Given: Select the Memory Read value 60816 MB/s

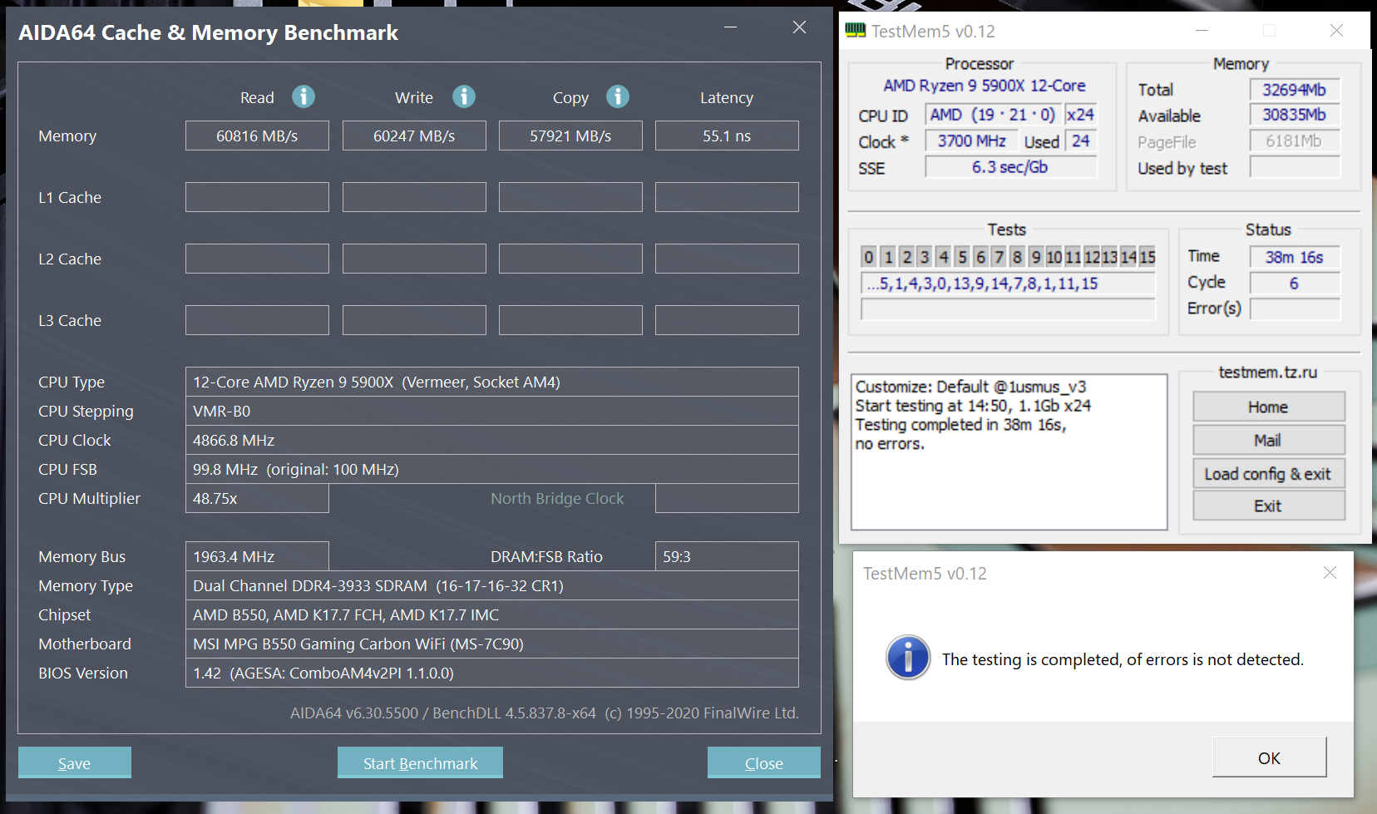Looking at the screenshot, I should click(257, 136).
